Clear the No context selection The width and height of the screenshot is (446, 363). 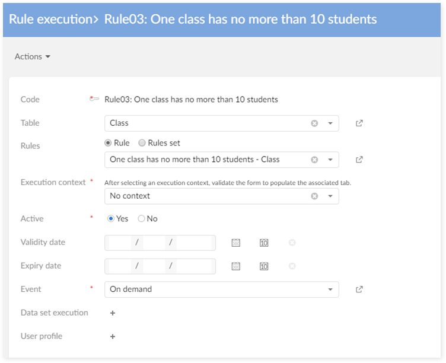314,196
